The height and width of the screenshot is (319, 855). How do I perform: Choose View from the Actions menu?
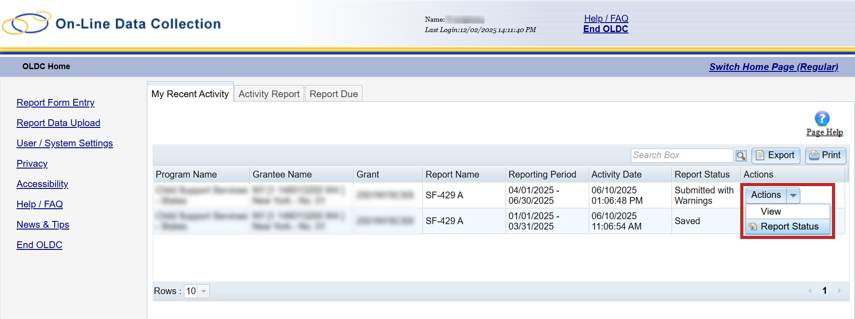(770, 211)
